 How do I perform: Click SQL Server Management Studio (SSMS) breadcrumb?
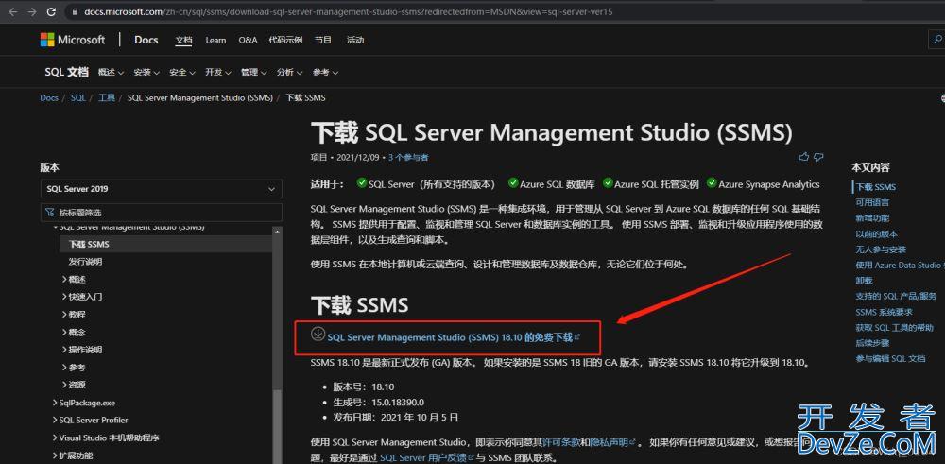point(200,97)
